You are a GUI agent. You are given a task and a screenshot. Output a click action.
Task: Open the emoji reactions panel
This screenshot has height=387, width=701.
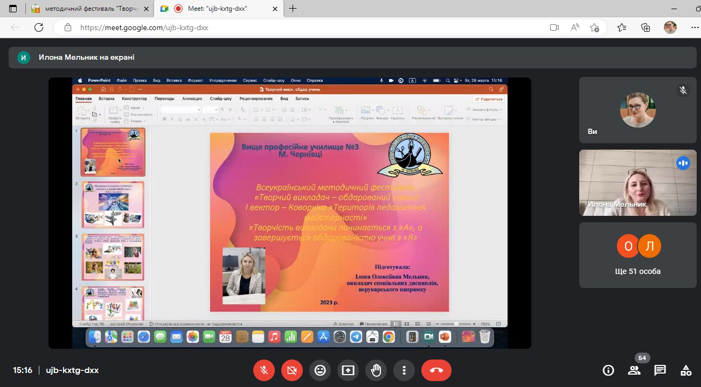coord(320,370)
